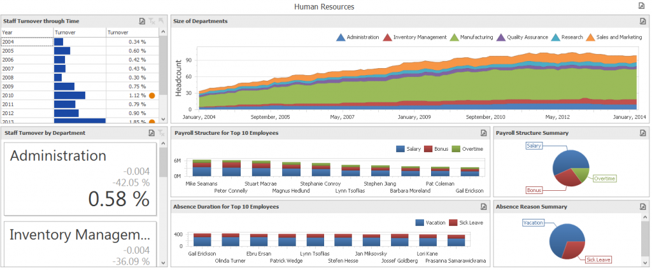Click the Sales and Marketing legend marker
Image resolution: width=652 pixels, height=271 pixels.
590,38
